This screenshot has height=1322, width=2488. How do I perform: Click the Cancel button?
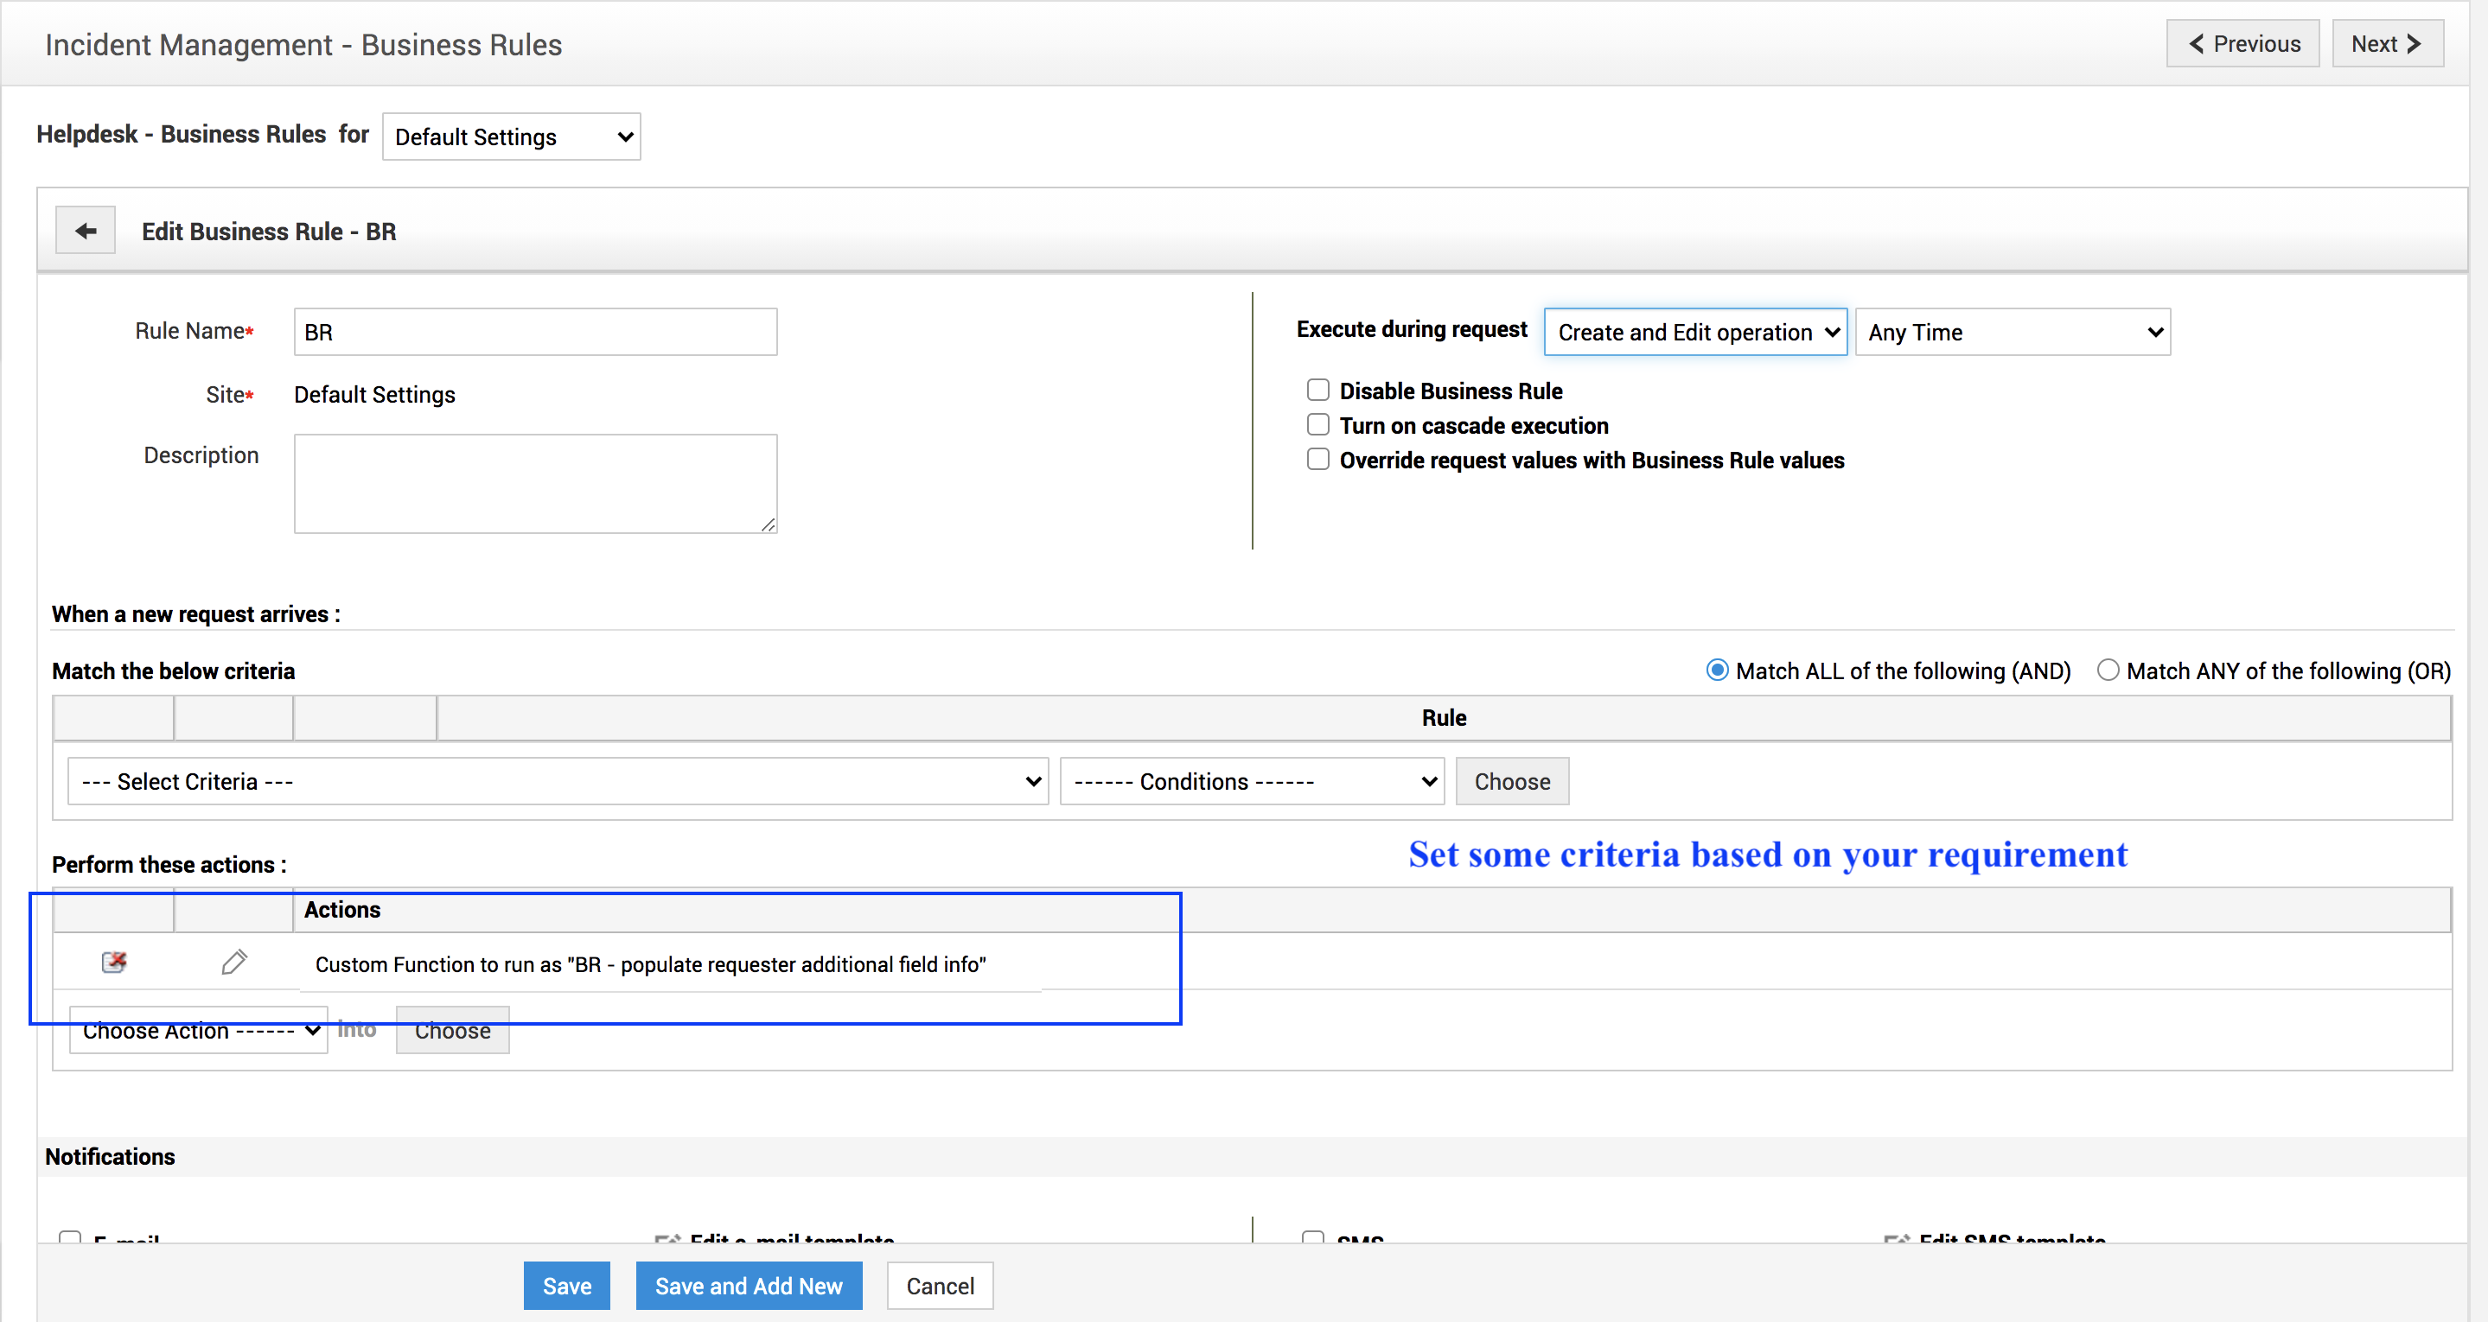tap(940, 1287)
